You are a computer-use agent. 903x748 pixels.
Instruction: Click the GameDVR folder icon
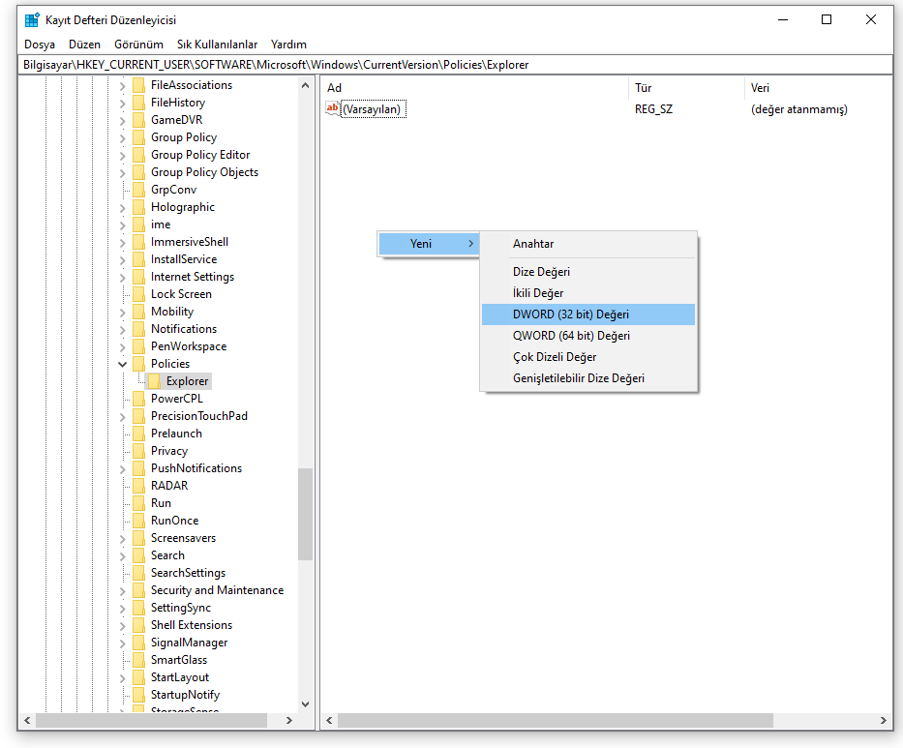click(138, 120)
